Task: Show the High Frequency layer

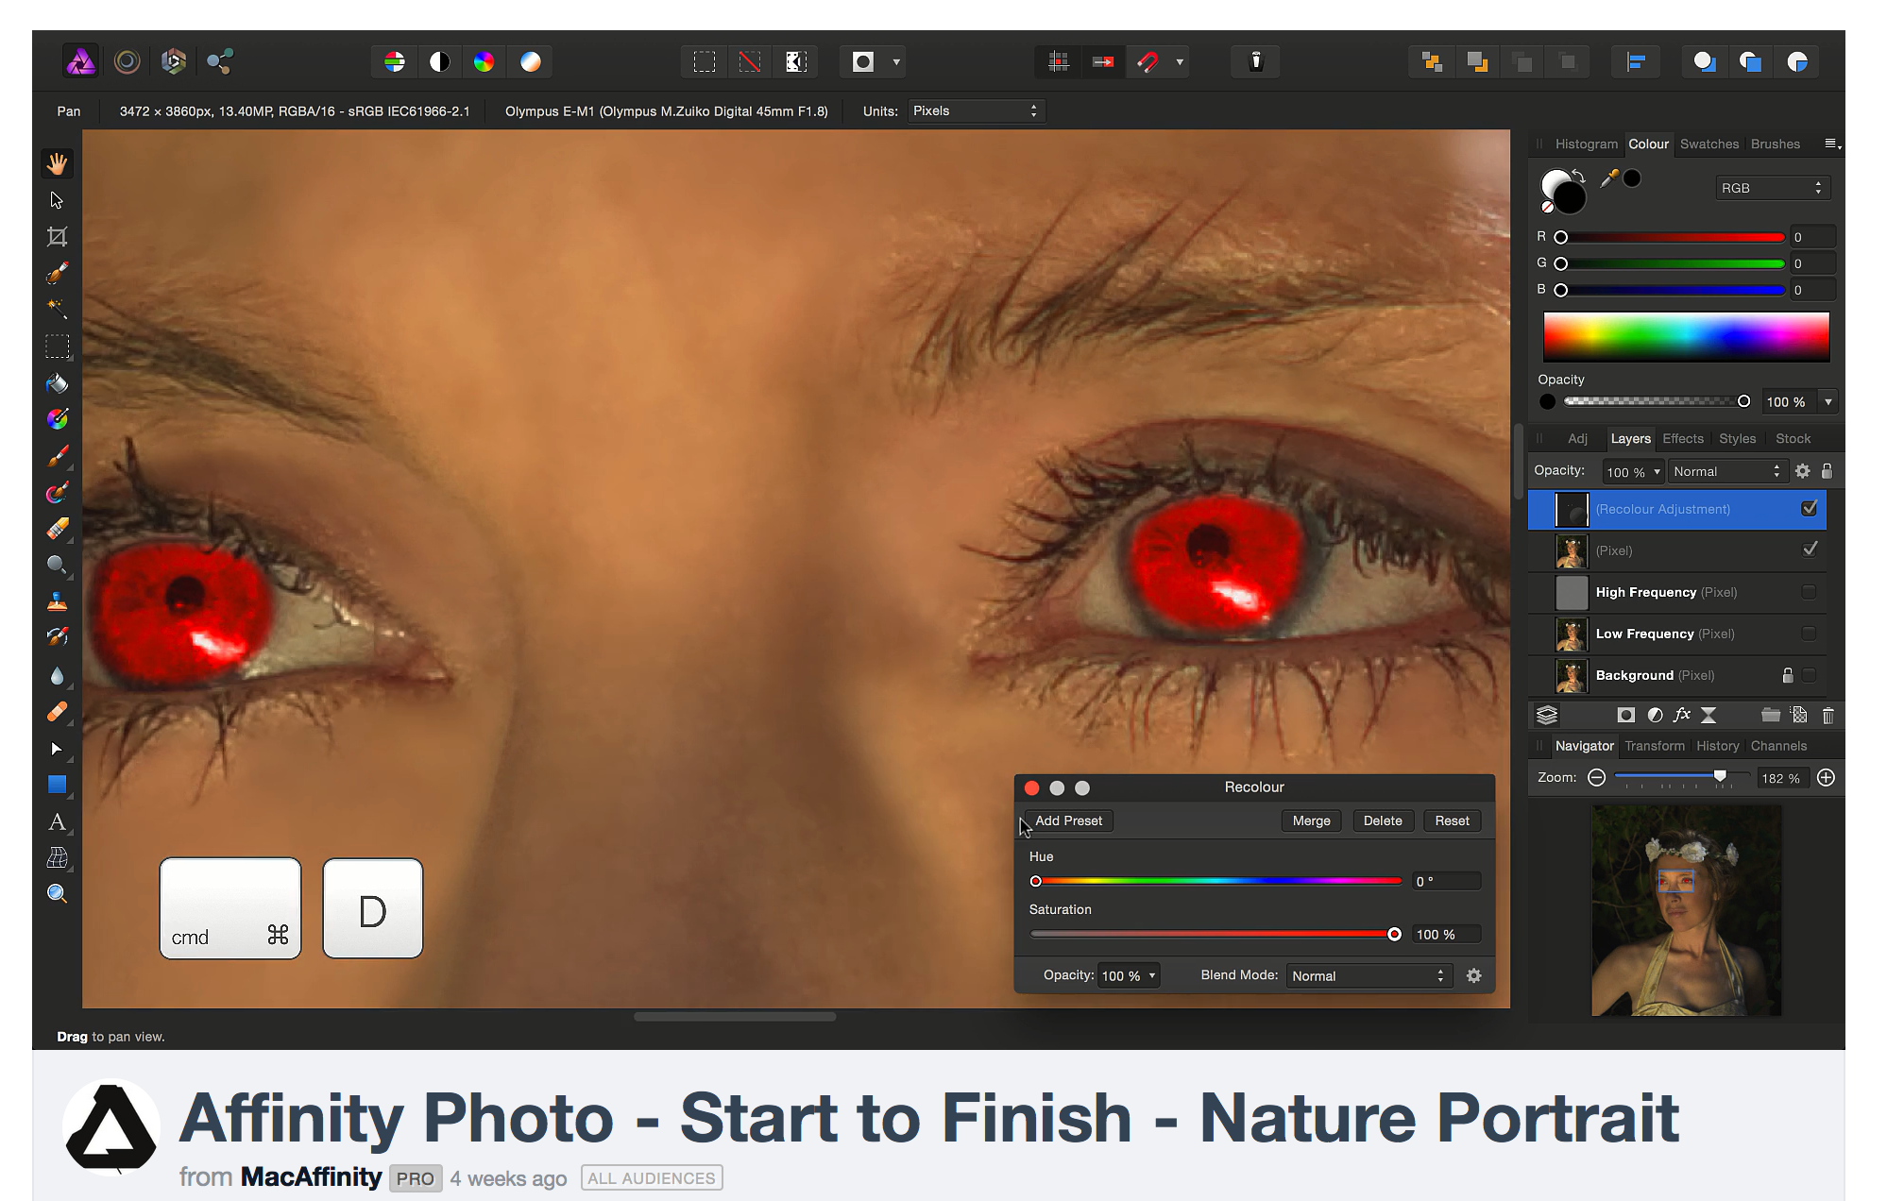Action: (1809, 592)
